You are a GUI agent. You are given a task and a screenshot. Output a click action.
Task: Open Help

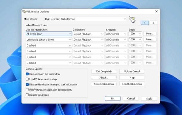point(132,78)
